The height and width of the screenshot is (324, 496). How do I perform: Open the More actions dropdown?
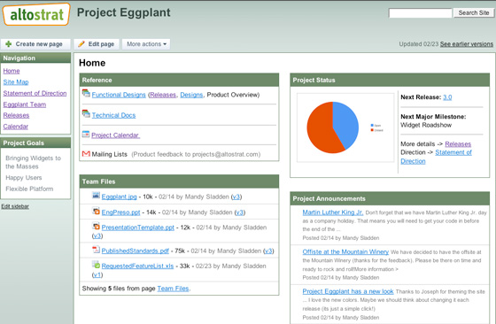click(146, 44)
